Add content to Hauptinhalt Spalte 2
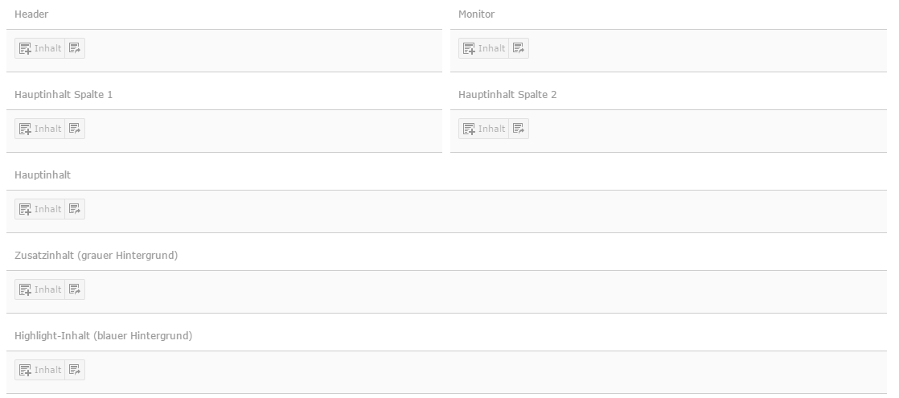Viewport: 899px width, 398px height. point(484,129)
